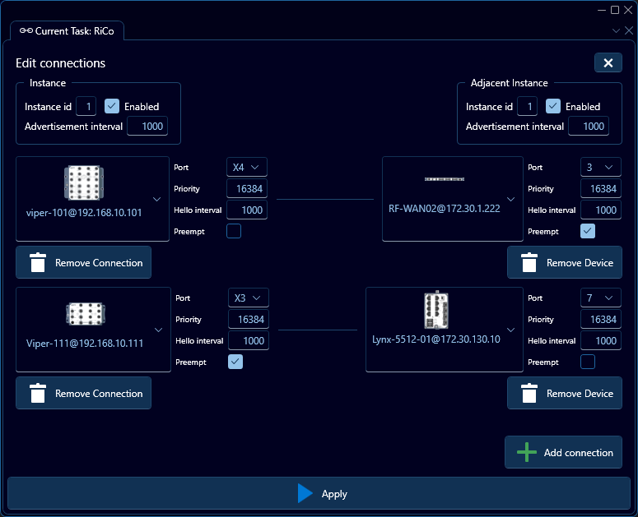
Task: Edit Advertisement interval in Instance group
Action: coord(147,127)
